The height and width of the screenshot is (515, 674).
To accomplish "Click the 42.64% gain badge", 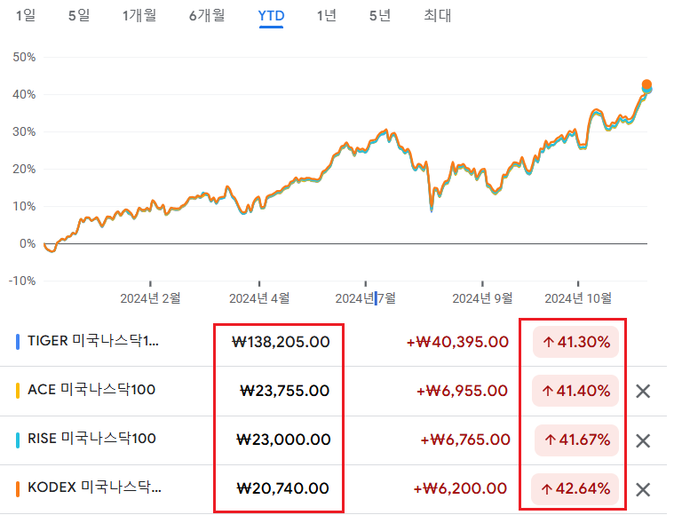I will (575, 488).
